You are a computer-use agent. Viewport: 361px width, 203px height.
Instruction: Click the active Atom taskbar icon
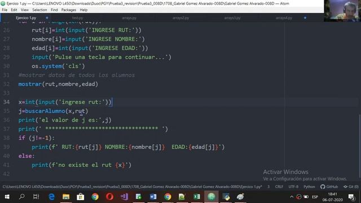212,197
